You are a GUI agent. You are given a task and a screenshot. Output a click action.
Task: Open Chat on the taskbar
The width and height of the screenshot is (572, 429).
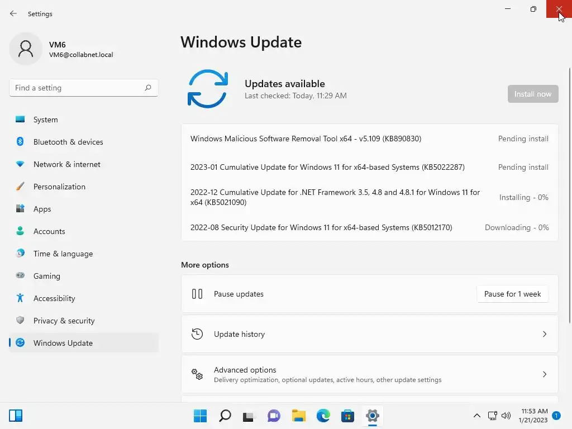[x=274, y=416]
